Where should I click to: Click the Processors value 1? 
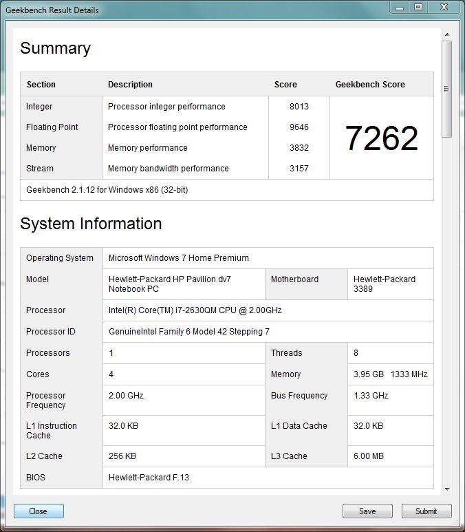click(111, 353)
